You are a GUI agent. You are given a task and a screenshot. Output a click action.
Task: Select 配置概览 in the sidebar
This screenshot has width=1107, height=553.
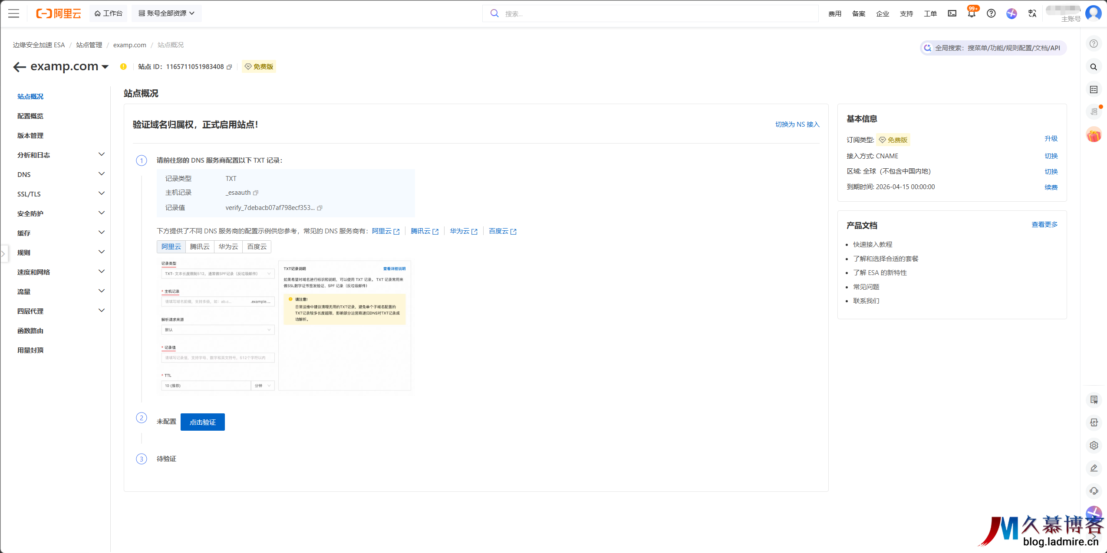point(30,116)
